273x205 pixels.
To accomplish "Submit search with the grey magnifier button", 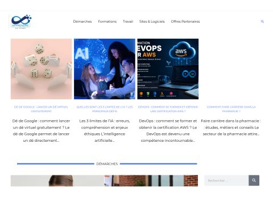I will pyautogui.click(x=254, y=181).
